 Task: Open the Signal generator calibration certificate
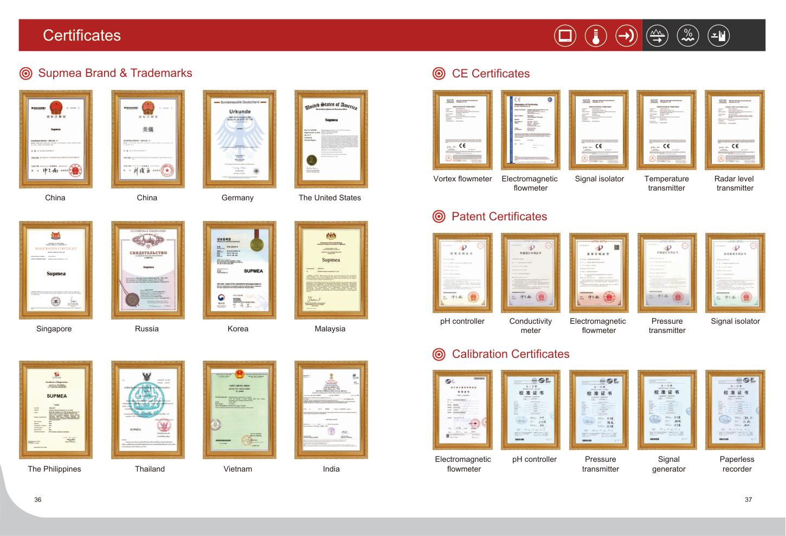pos(667,410)
